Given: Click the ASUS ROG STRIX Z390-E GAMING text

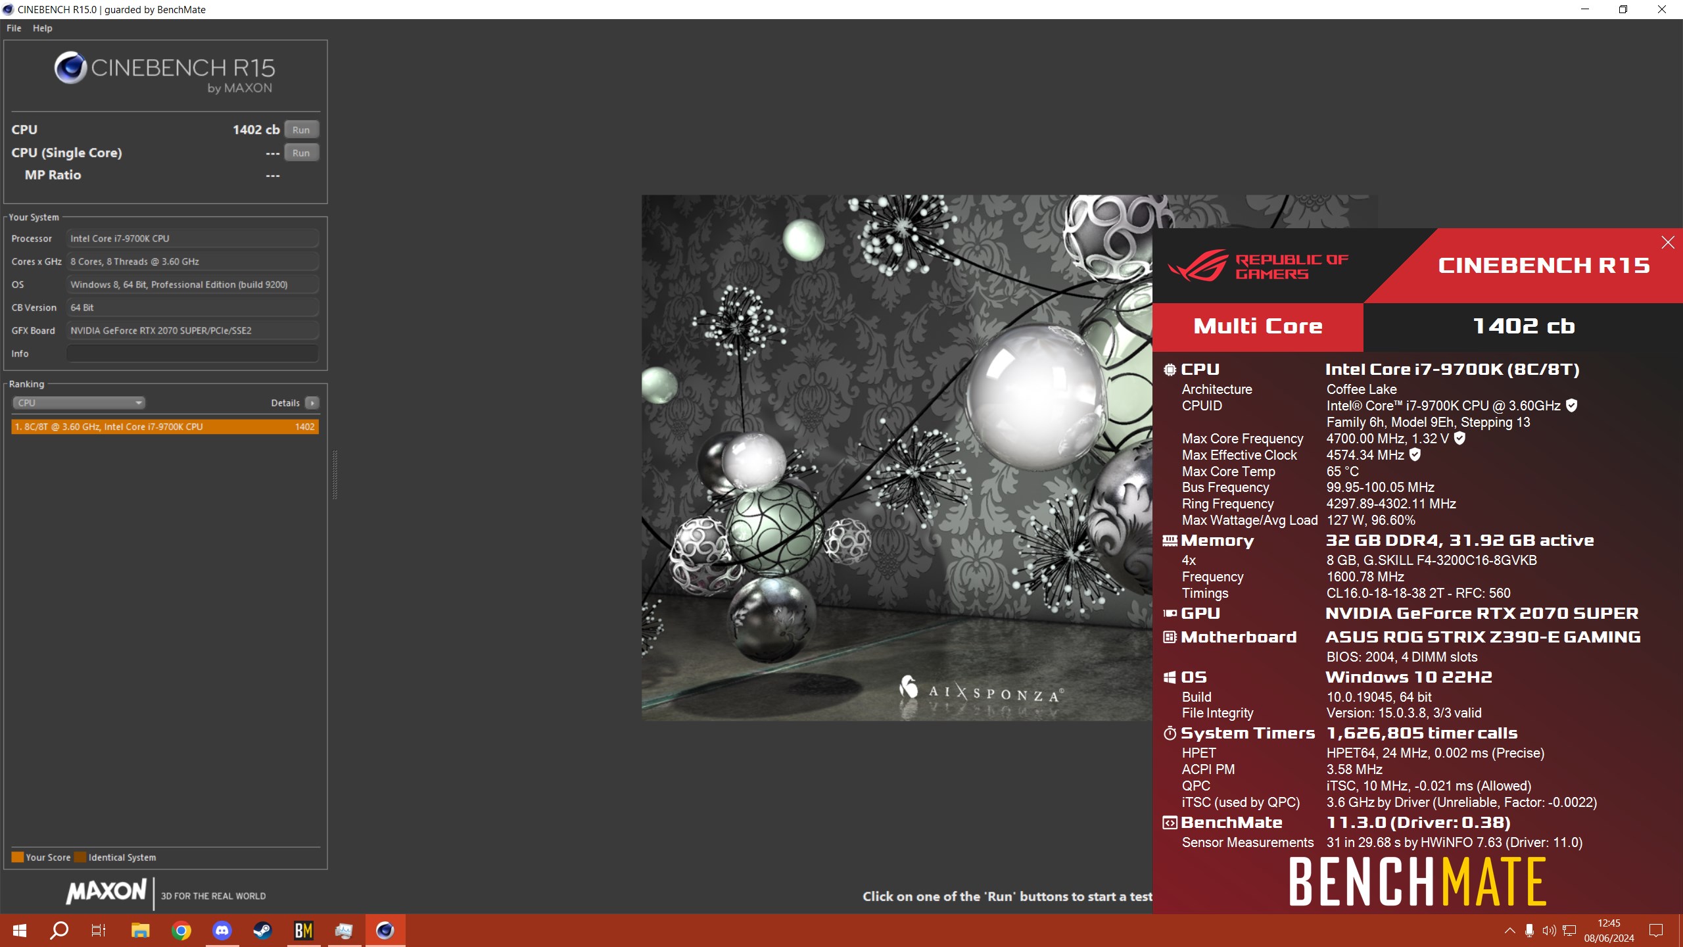Looking at the screenshot, I should (x=1483, y=637).
